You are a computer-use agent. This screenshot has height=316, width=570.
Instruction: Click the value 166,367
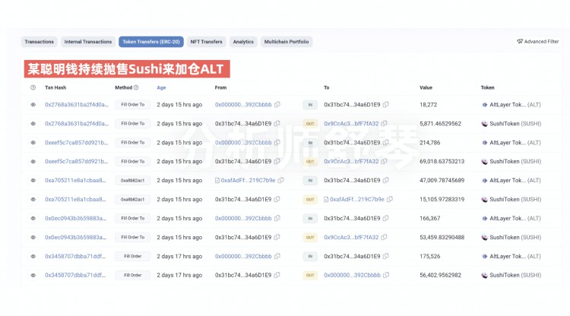click(x=429, y=218)
